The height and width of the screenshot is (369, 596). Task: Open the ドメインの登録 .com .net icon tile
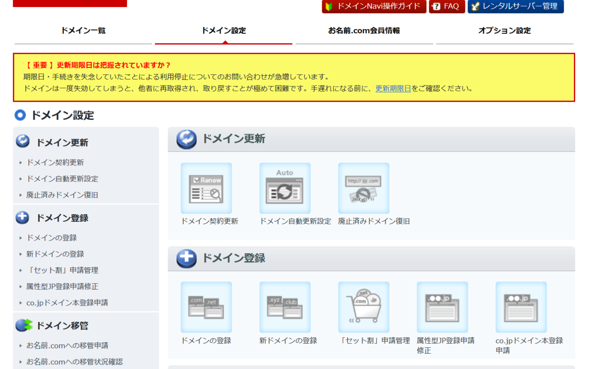pos(206,307)
